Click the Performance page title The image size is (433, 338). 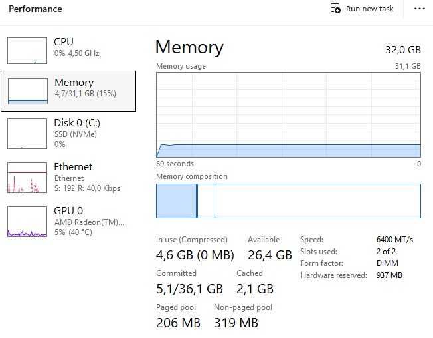(x=35, y=9)
